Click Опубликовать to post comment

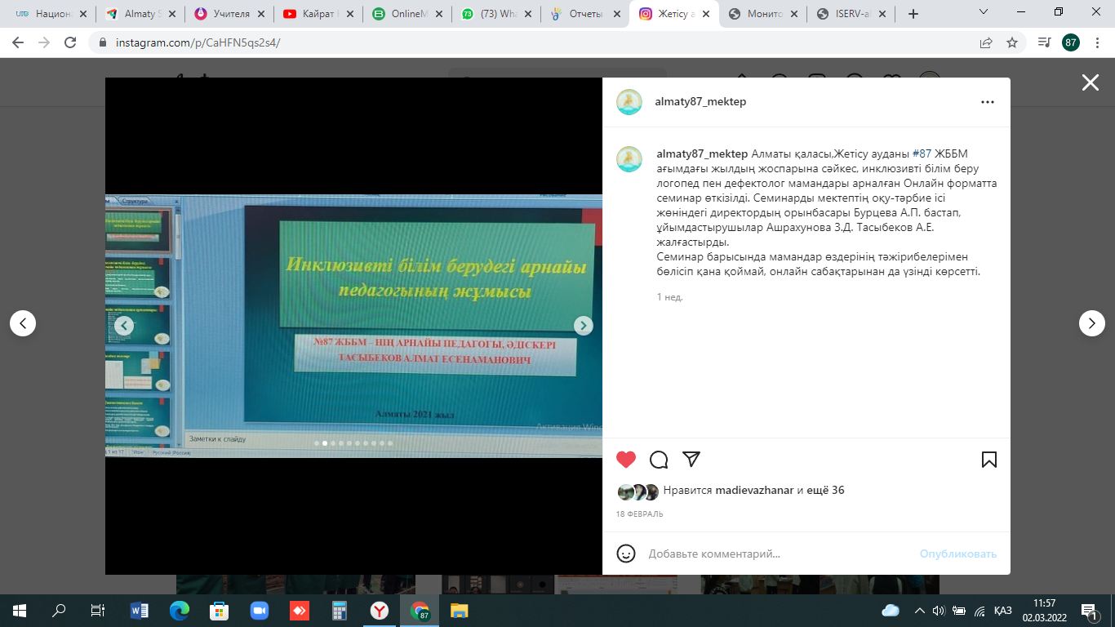click(x=958, y=554)
